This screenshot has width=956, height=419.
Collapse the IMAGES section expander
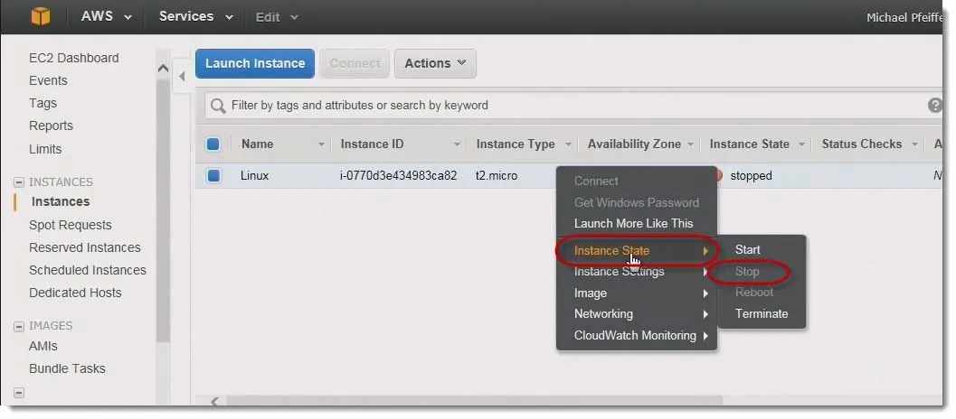pos(19,326)
